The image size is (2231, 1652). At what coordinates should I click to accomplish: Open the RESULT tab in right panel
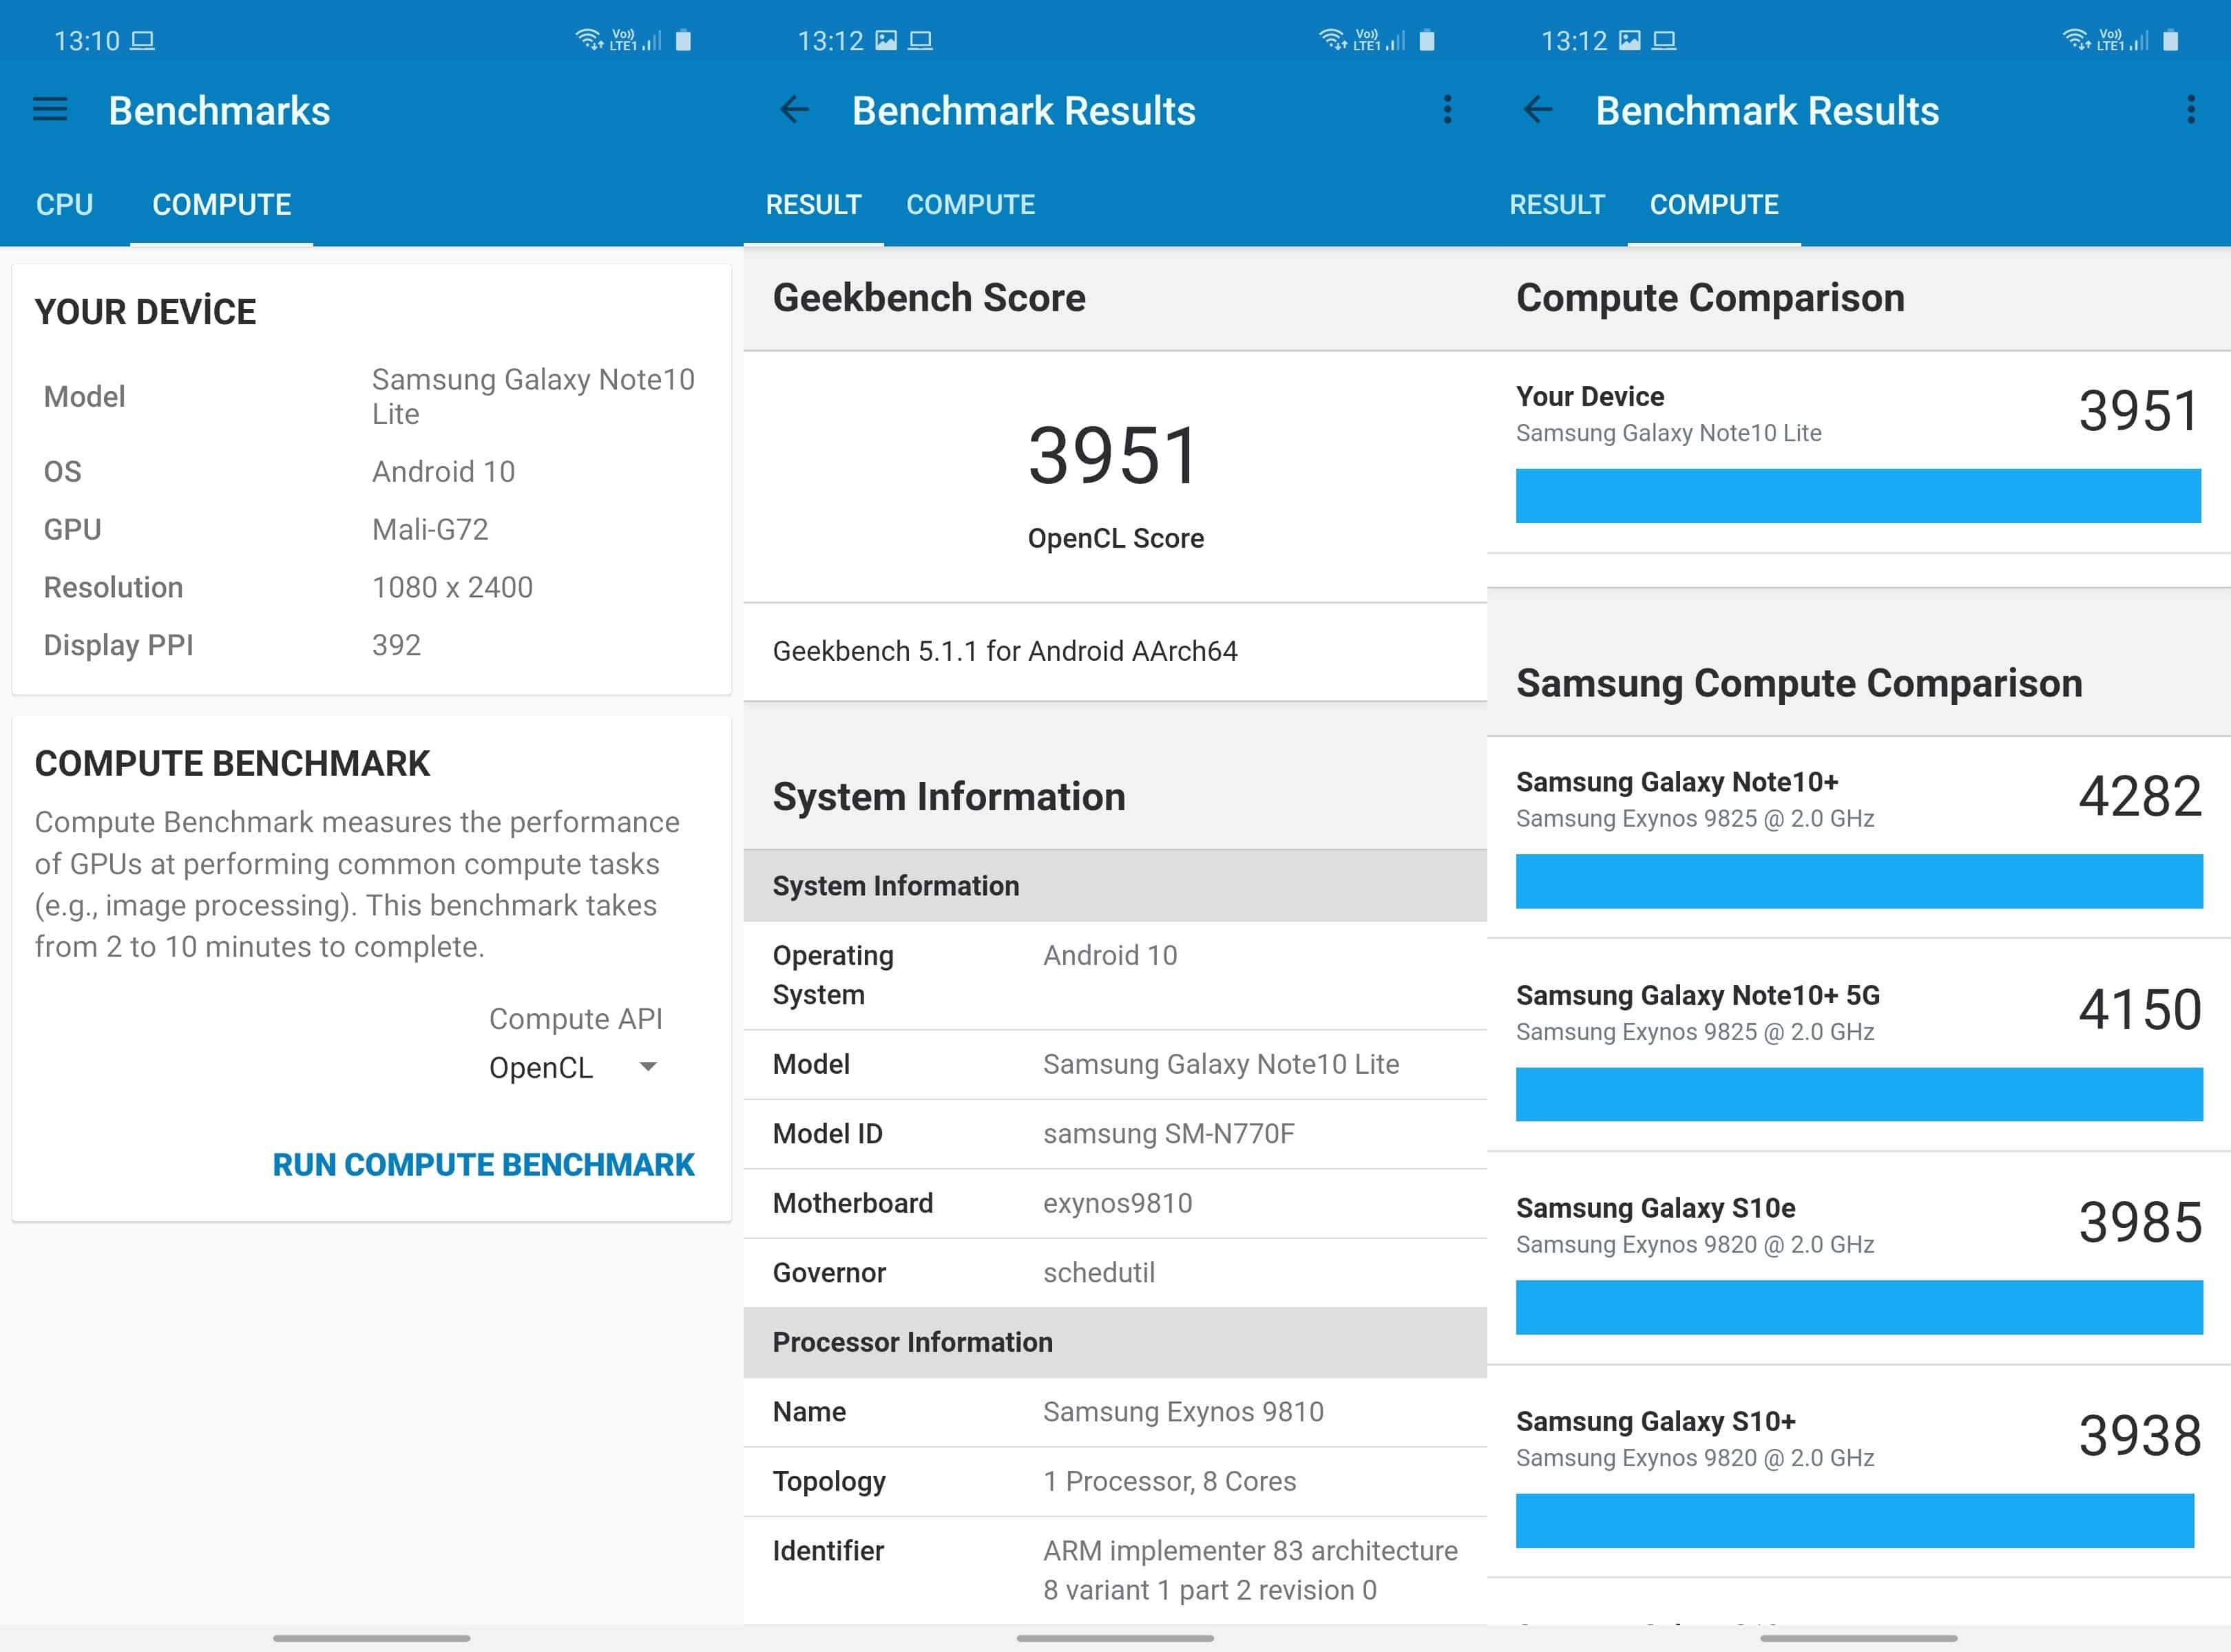coord(1557,205)
